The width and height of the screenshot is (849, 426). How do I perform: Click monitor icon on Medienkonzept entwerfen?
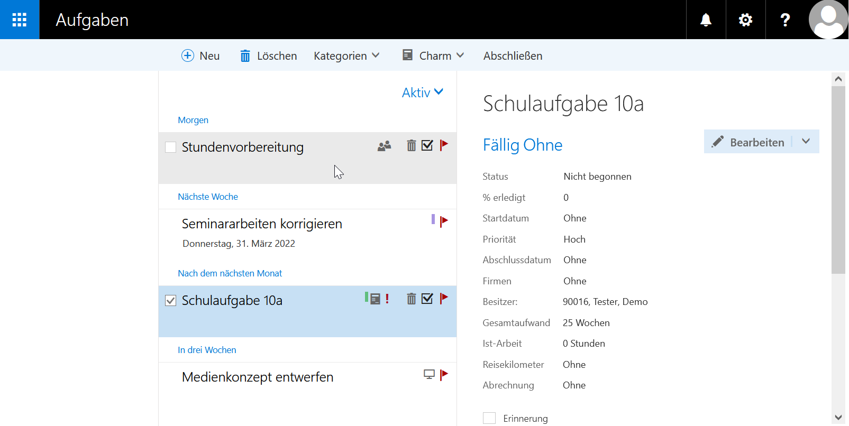click(429, 375)
